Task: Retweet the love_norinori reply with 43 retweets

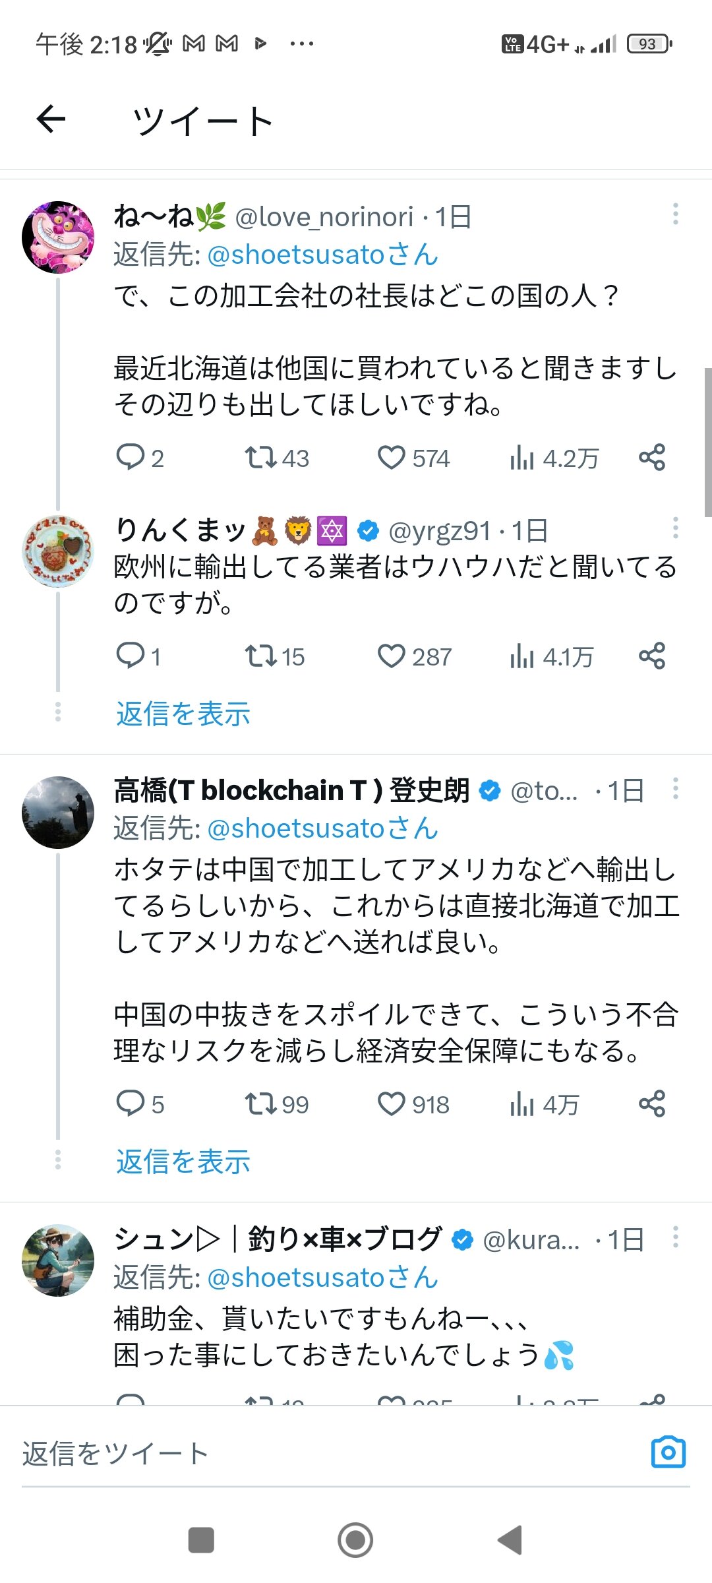Action: pos(260,458)
